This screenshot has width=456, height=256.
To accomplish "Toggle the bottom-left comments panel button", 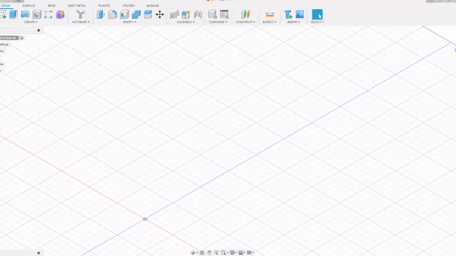I will click(39, 253).
